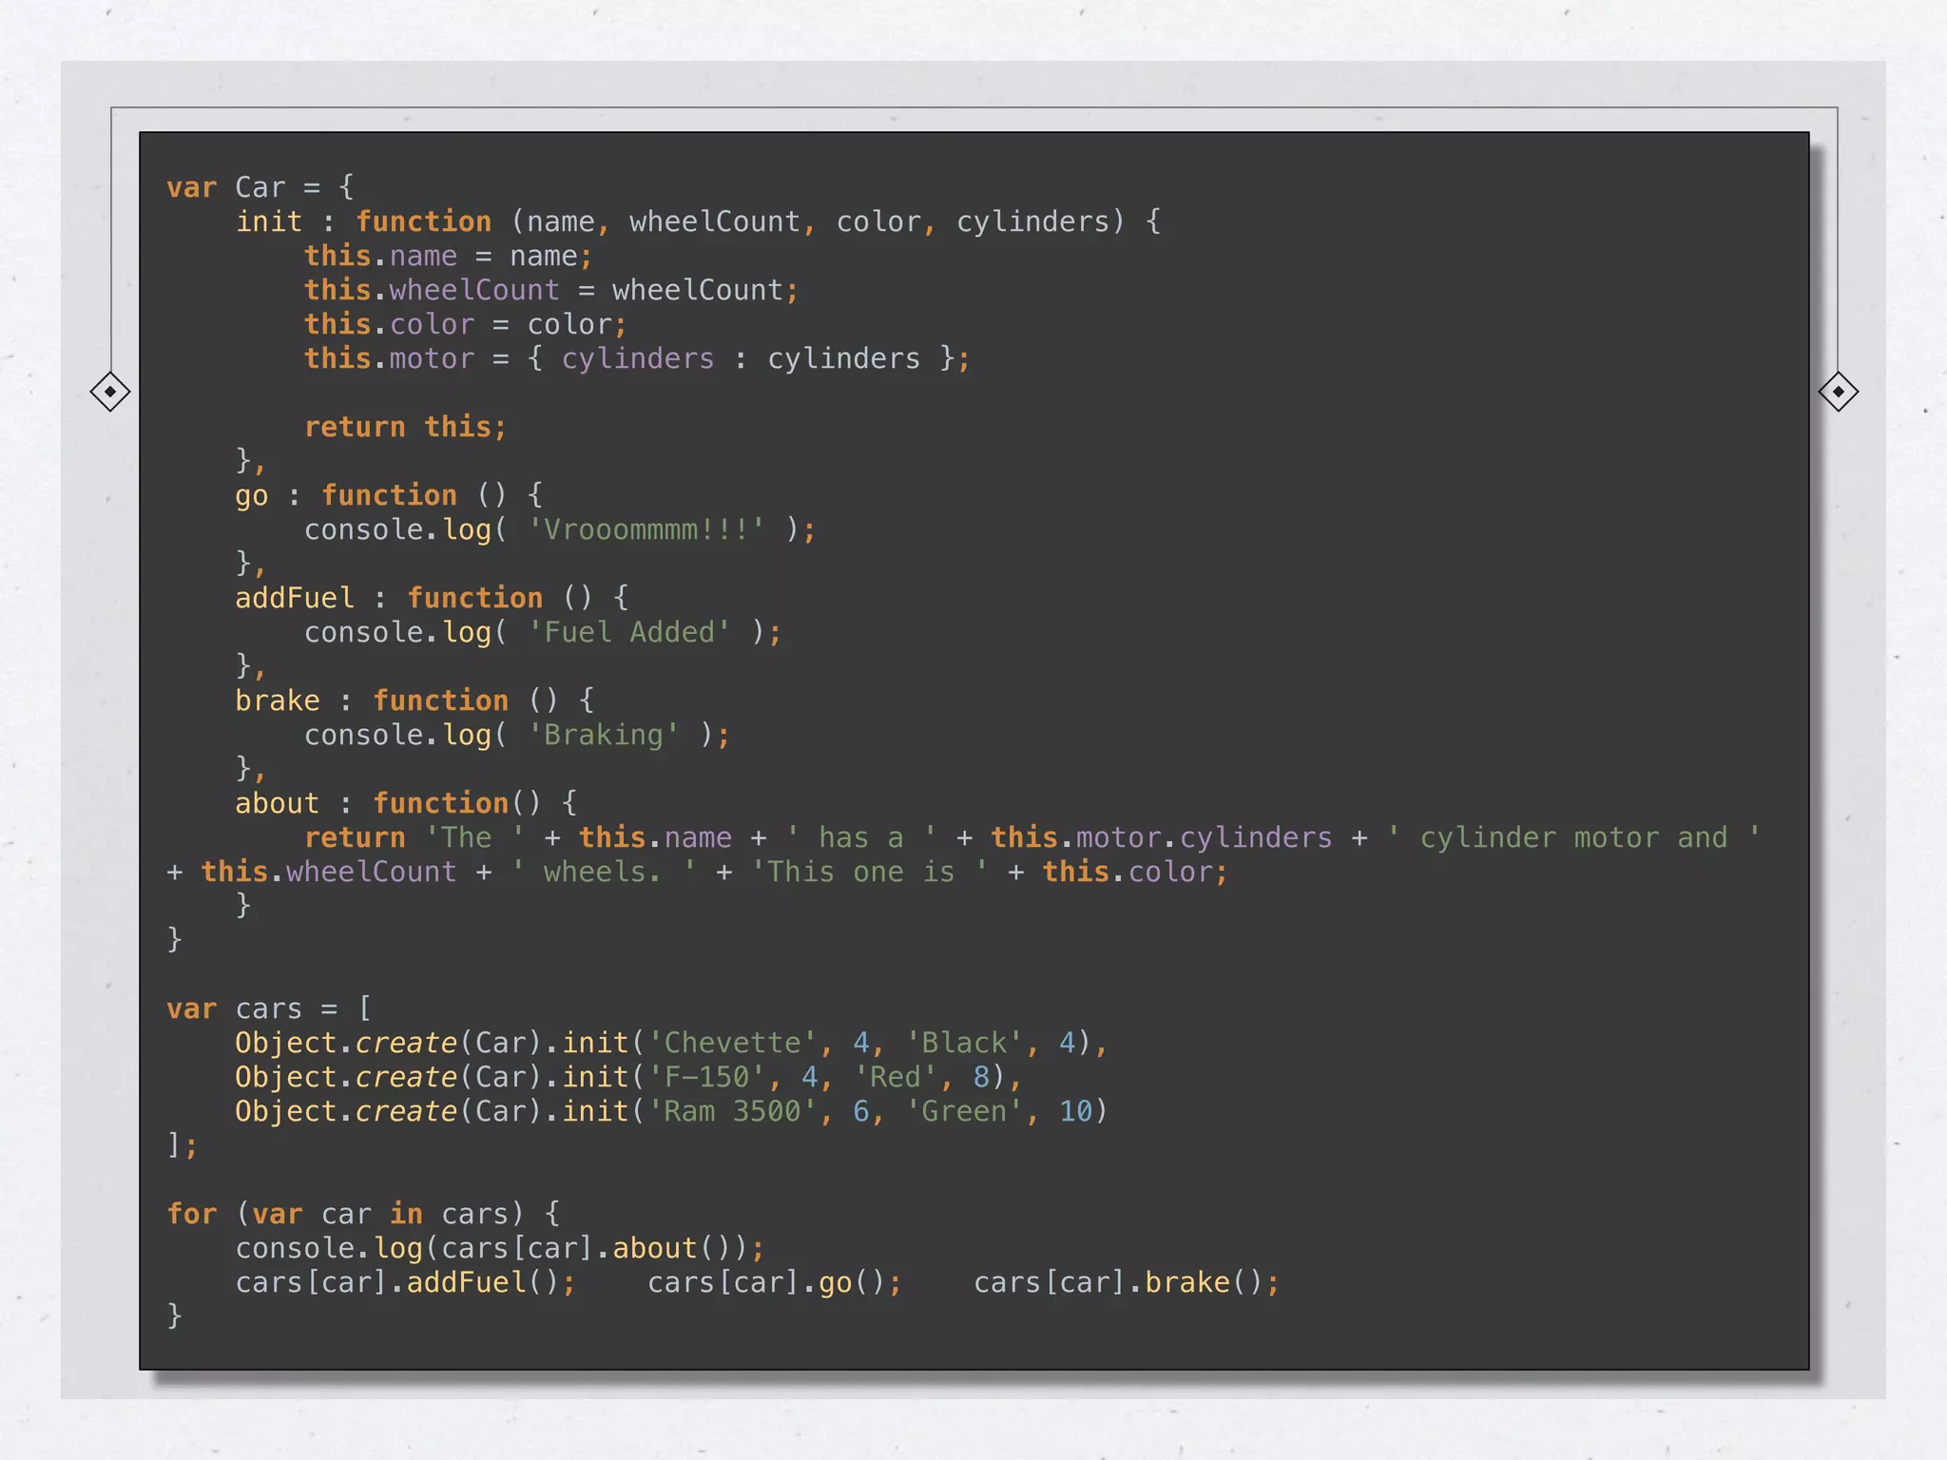Click the 'cars[car].brake();' call
Screen dimensions: 1947x1460
[1127, 1282]
